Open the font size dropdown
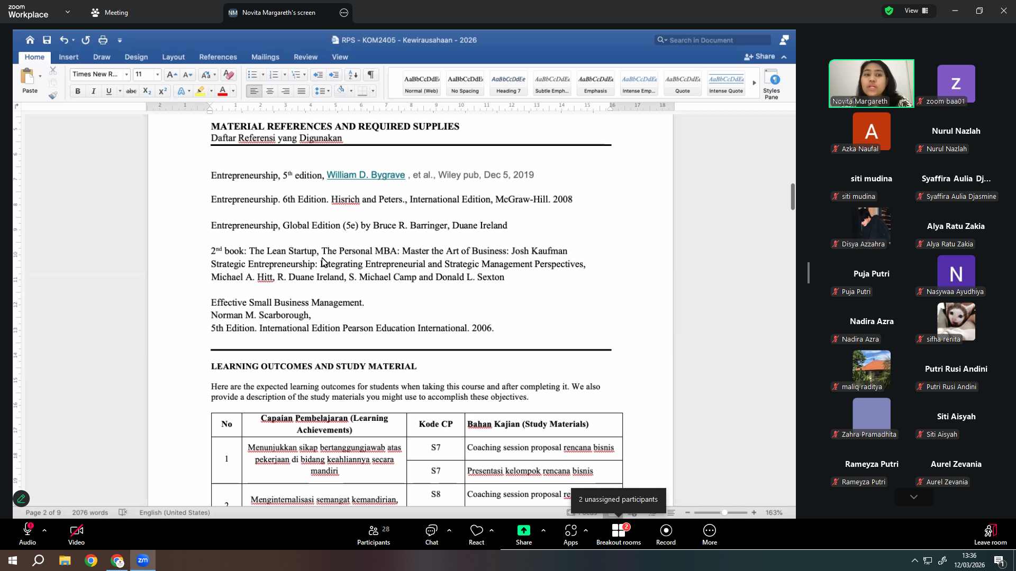1016x571 pixels. 157,75
